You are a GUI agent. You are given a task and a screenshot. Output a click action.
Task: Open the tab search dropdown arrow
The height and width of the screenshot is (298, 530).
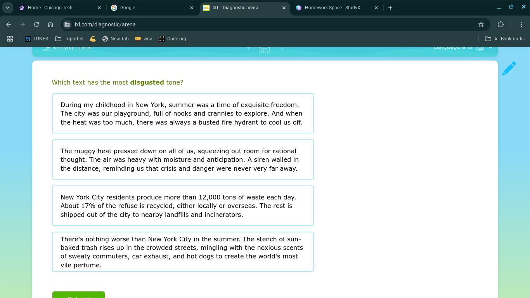7,8
